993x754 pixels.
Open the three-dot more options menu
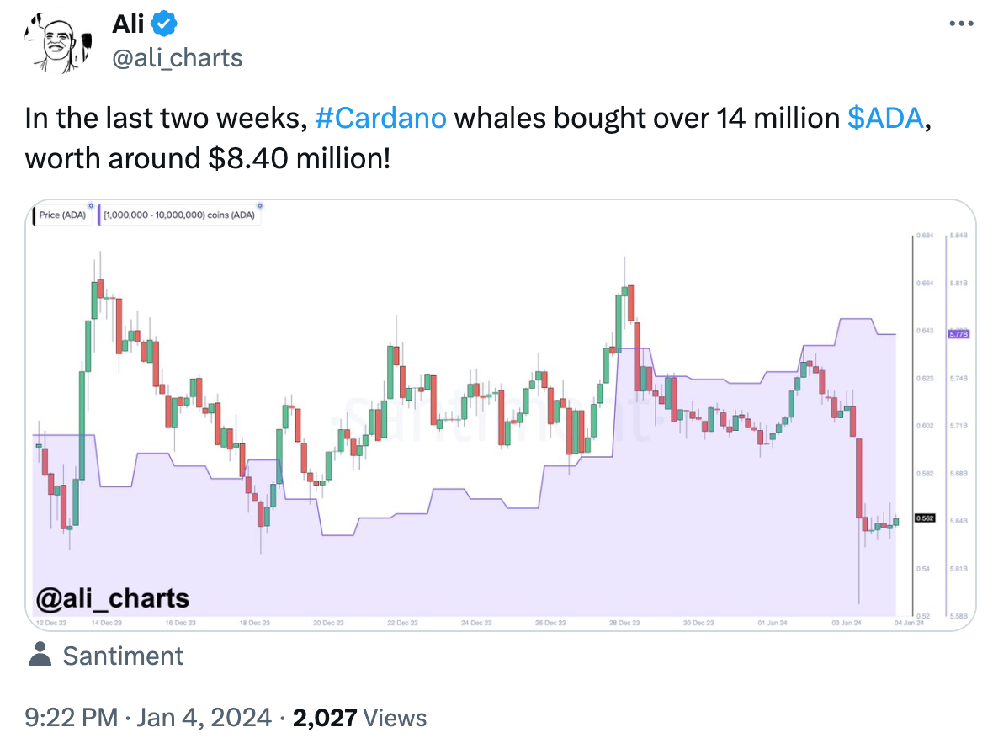tap(961, 24)
